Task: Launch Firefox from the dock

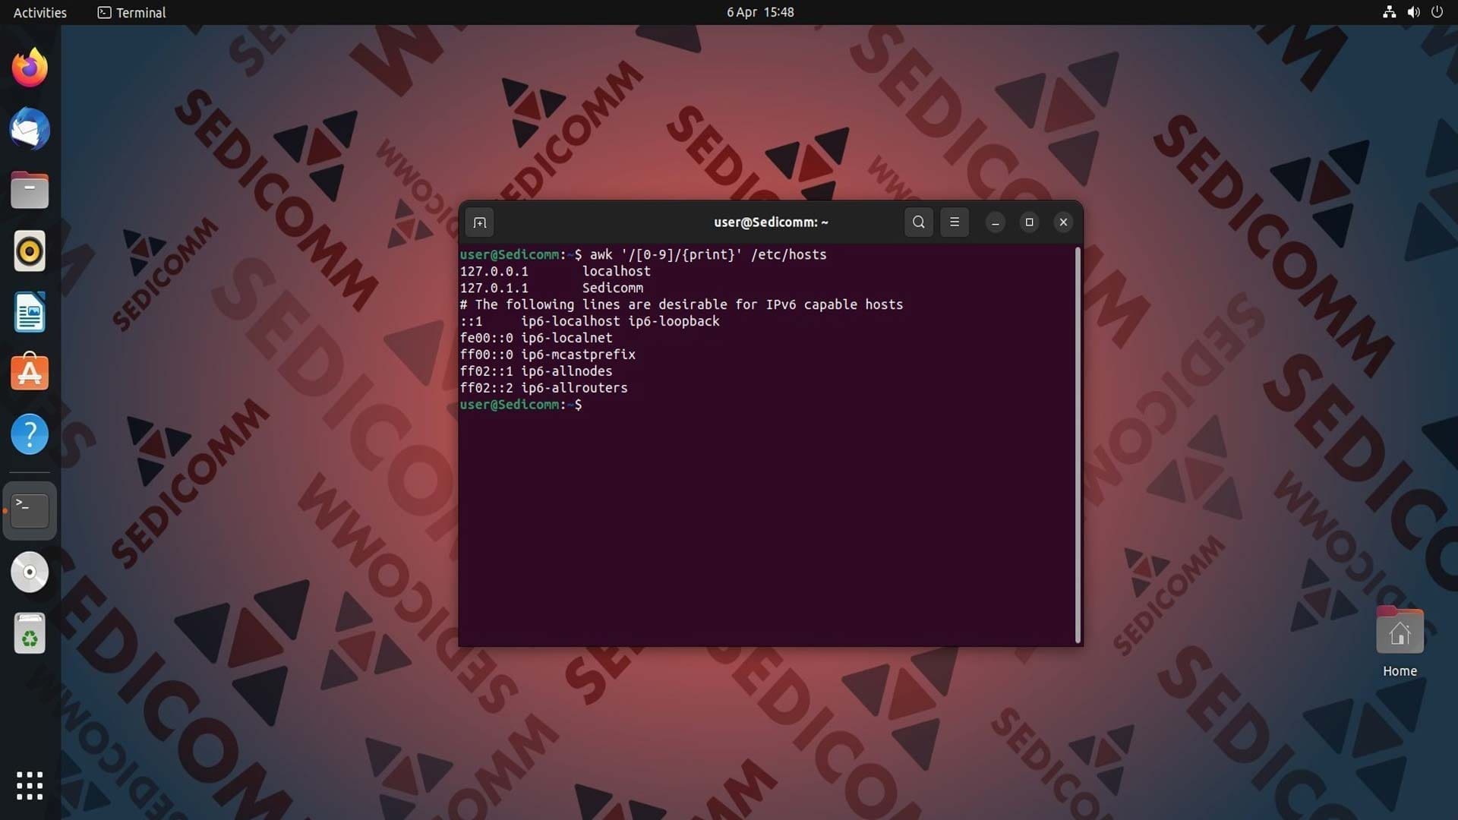Action: (x=30, y=68)
